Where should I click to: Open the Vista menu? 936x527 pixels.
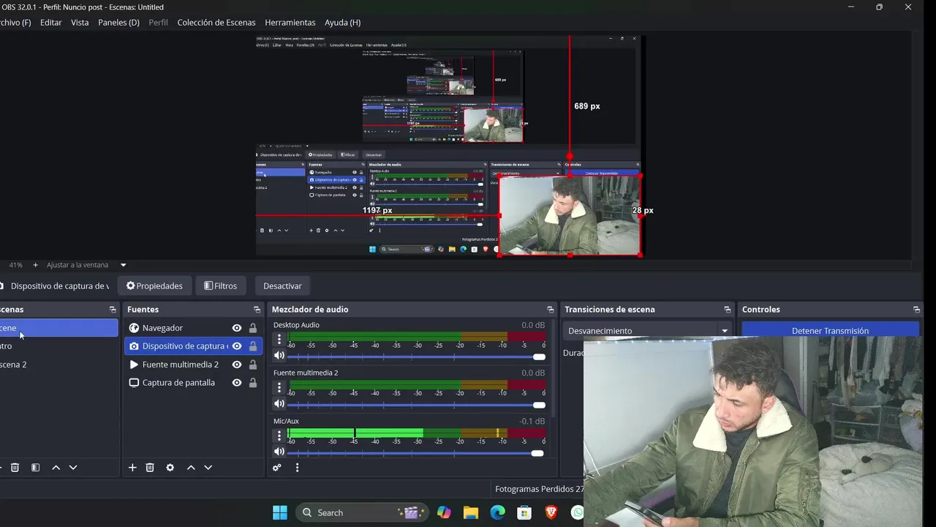point(80,23)
